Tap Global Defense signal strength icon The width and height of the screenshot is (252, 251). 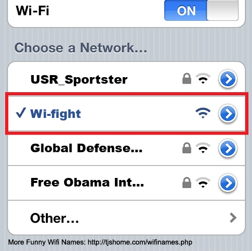click(203, 148)
